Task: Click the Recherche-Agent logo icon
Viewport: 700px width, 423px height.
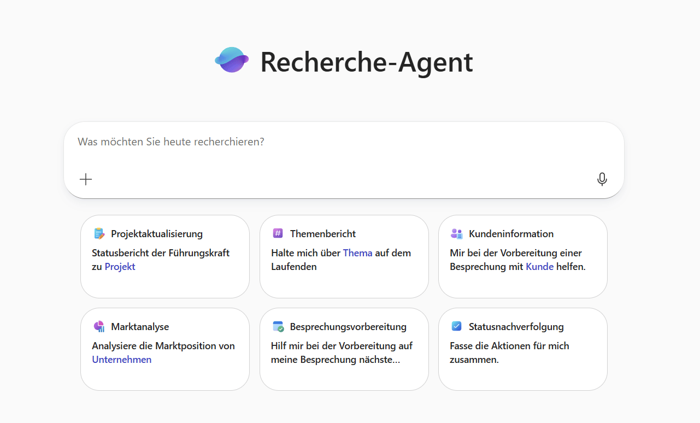Action: coord(232,60)
